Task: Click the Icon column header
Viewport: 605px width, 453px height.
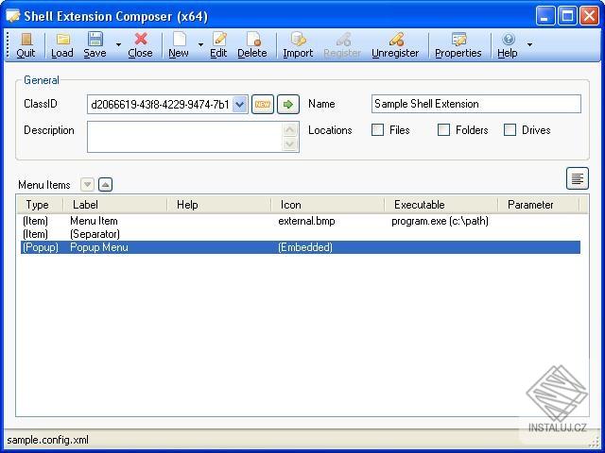Action: (x=328, y=205)
